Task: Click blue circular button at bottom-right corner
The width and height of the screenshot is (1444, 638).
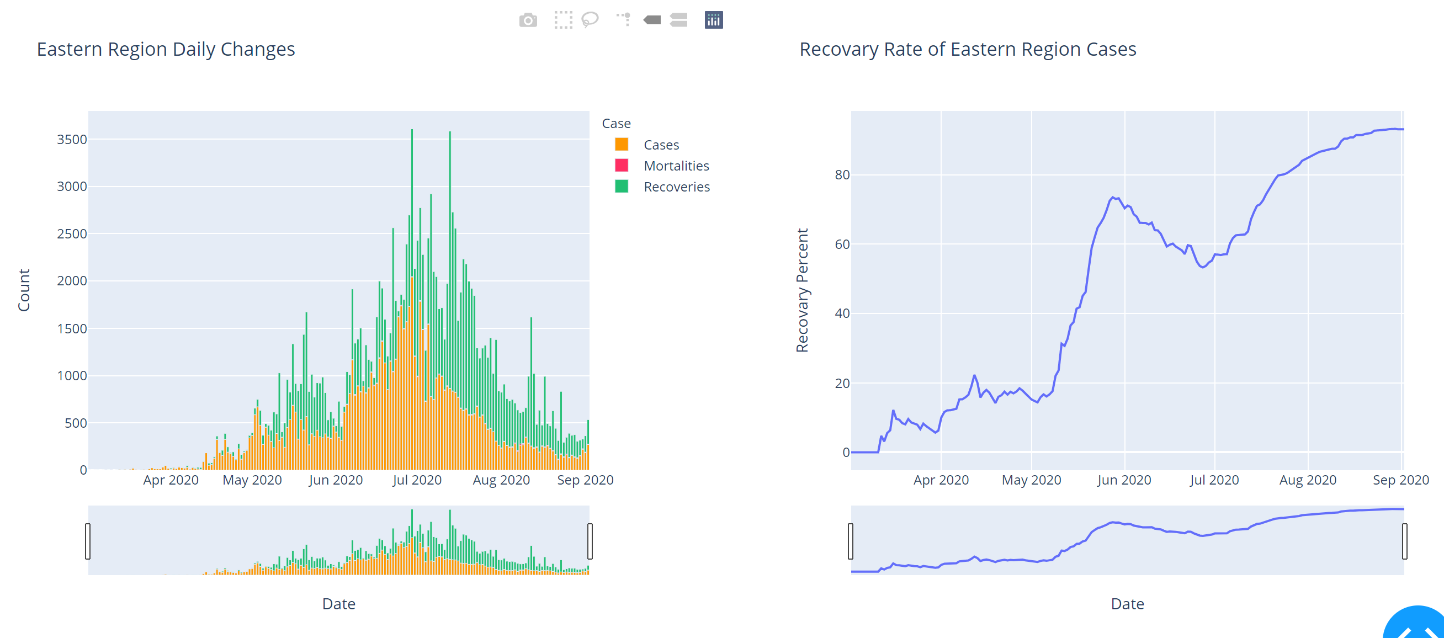Action: pos(1419,625)
